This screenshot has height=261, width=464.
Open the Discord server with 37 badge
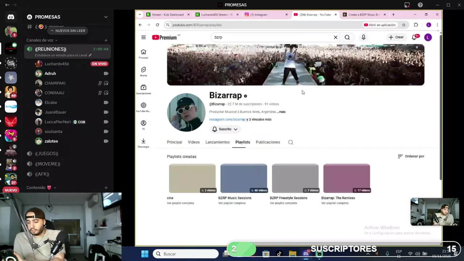[11, 179]
